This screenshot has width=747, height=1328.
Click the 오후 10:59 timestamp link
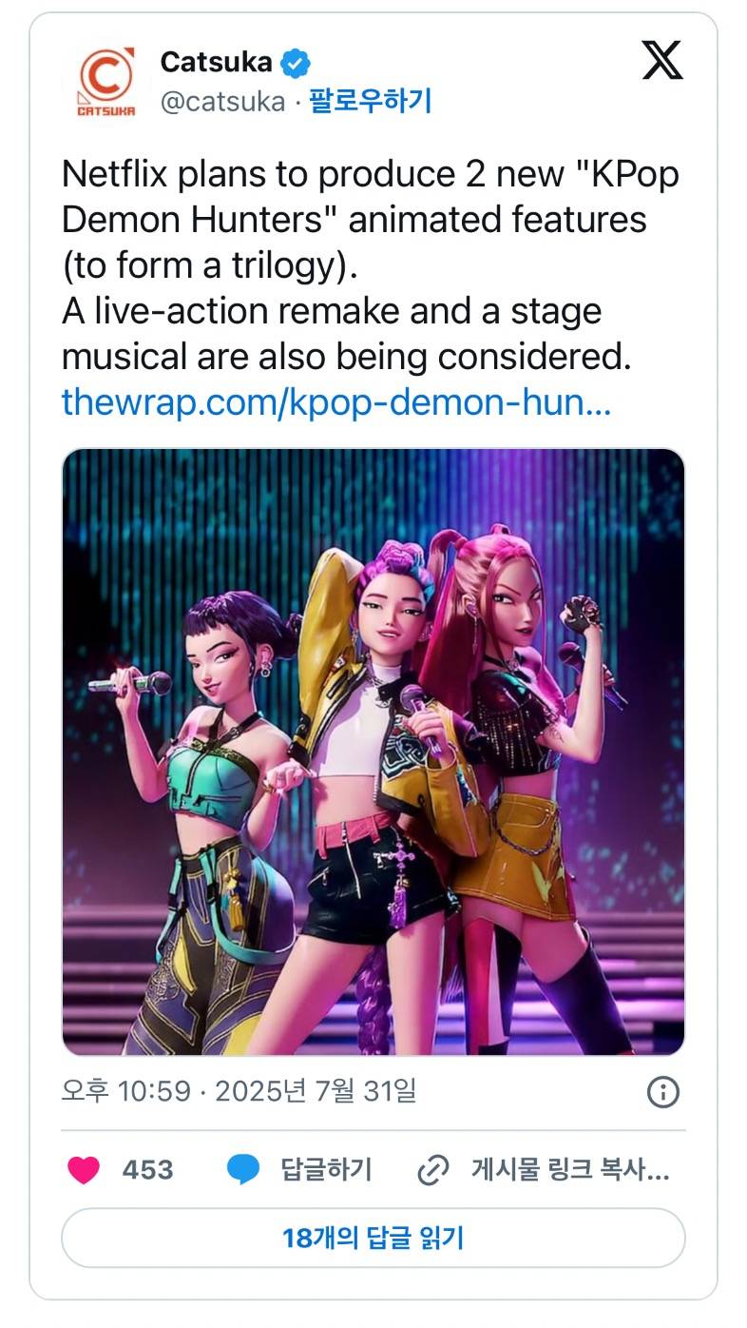pyautogui.click(x=125, y=1091)
